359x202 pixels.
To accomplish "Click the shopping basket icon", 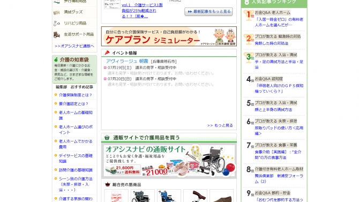I will [x=107, y=138].
